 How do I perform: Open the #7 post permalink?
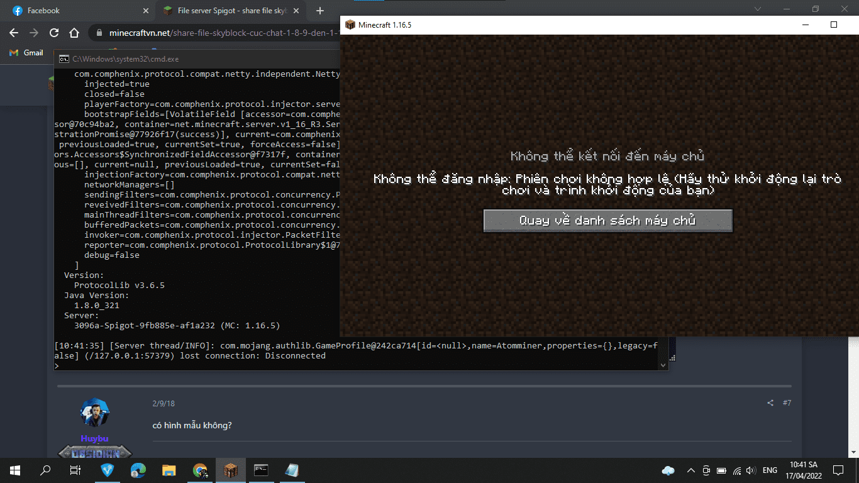(787, 402)
